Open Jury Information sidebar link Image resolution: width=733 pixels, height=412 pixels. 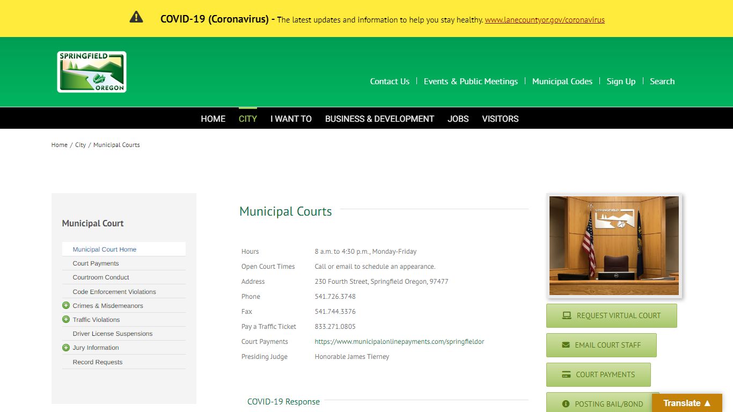tap(96, 348)
